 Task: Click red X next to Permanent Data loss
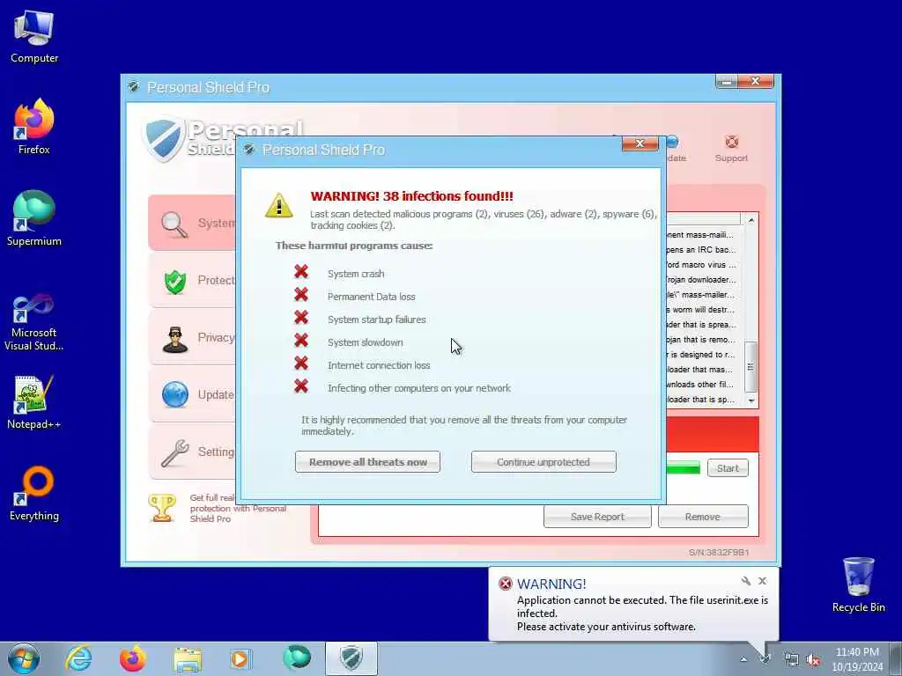point(301,294)
